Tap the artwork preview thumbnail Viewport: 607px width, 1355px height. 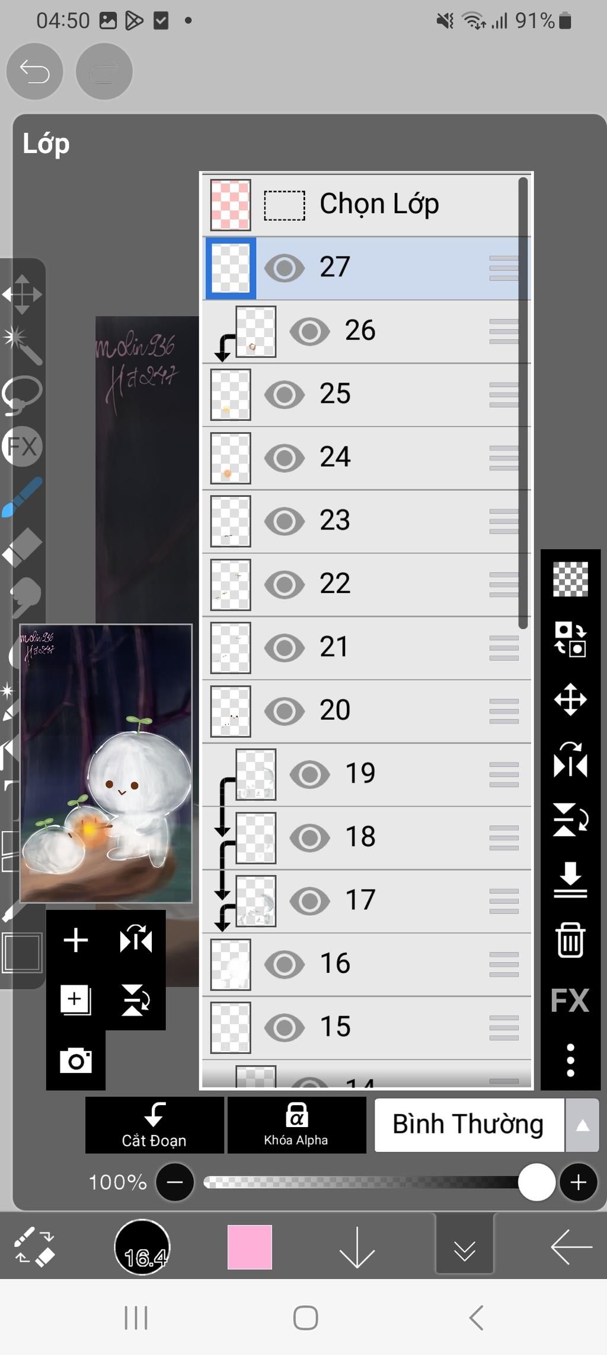(106, 763)
